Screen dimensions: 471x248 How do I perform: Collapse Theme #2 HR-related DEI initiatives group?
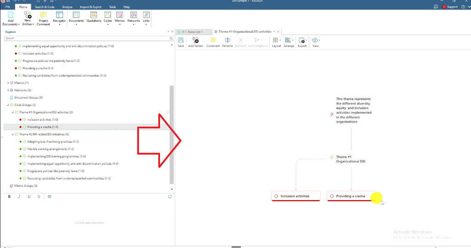tap(12, 134)
